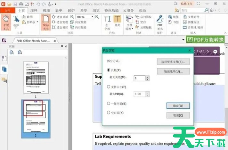Click Output Options (输出选项(U)...) button
Image resolution: width=228 pixels, height=150 pixels.
173,71
